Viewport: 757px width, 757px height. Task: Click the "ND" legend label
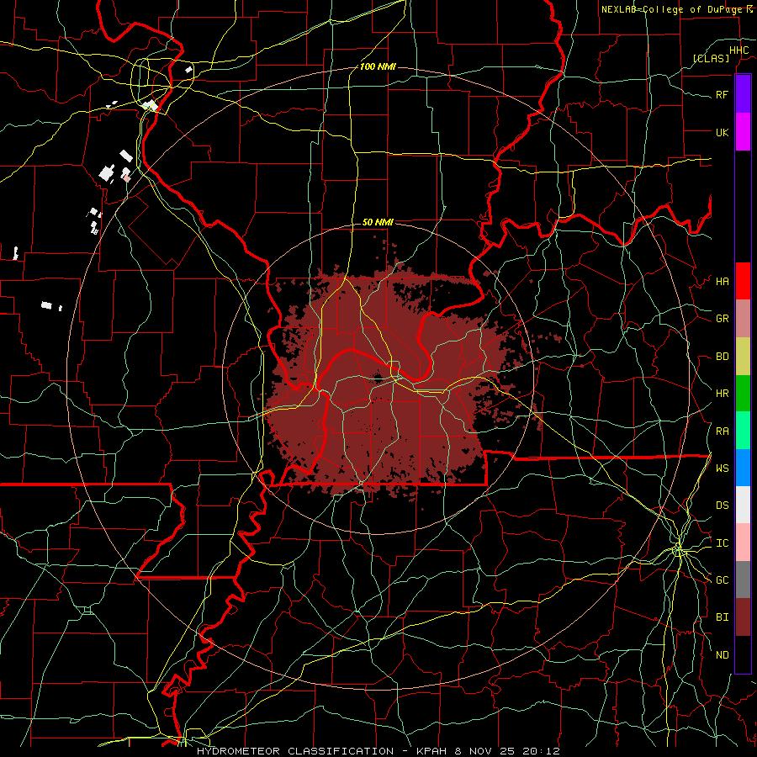point(722,655)
